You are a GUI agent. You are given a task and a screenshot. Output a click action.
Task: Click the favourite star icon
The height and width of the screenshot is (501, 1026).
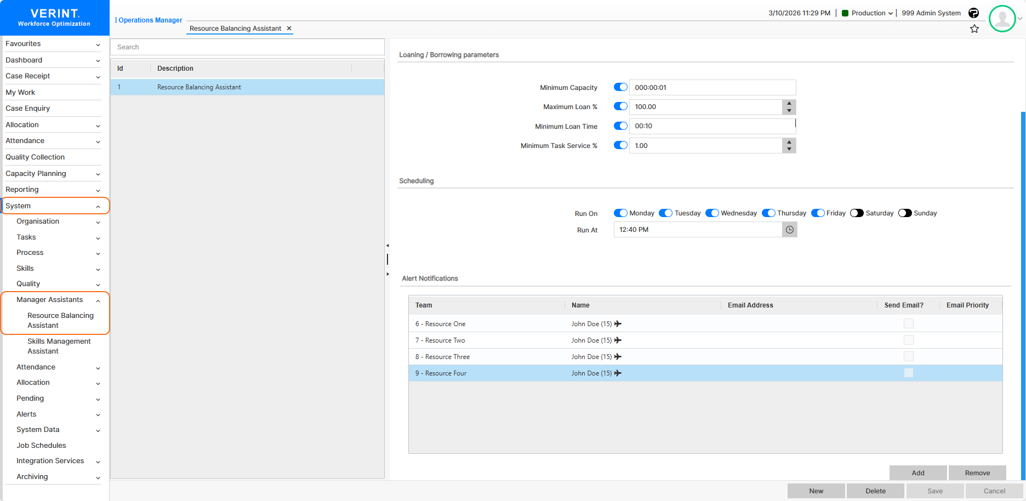tap(974, 29)
